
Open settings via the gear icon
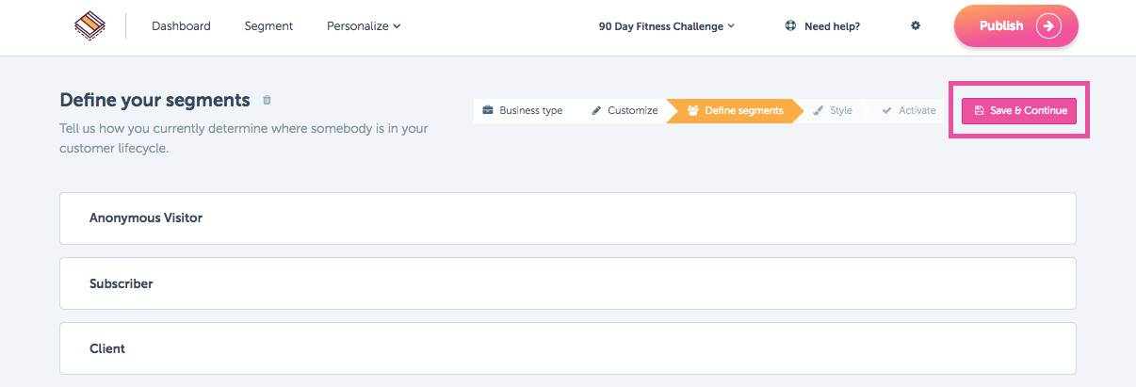pyautogui.click(x=916, y=26)
